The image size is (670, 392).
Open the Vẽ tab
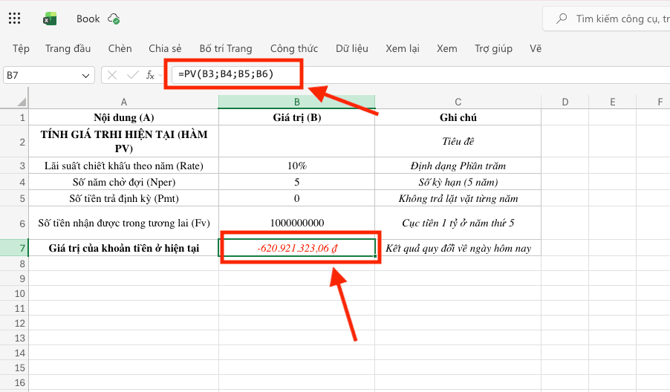(536, 49)
